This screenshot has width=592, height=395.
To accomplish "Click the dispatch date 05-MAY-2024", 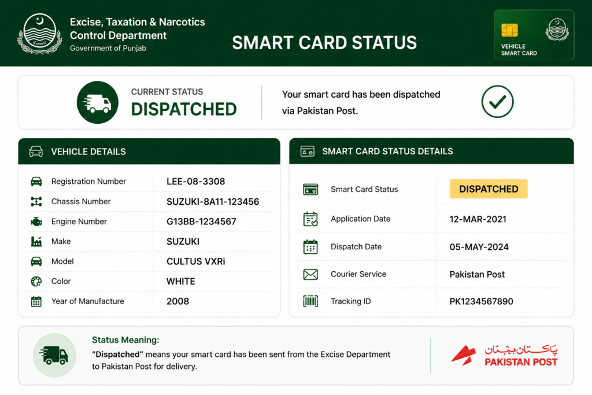I will click(x=479, y=247).
